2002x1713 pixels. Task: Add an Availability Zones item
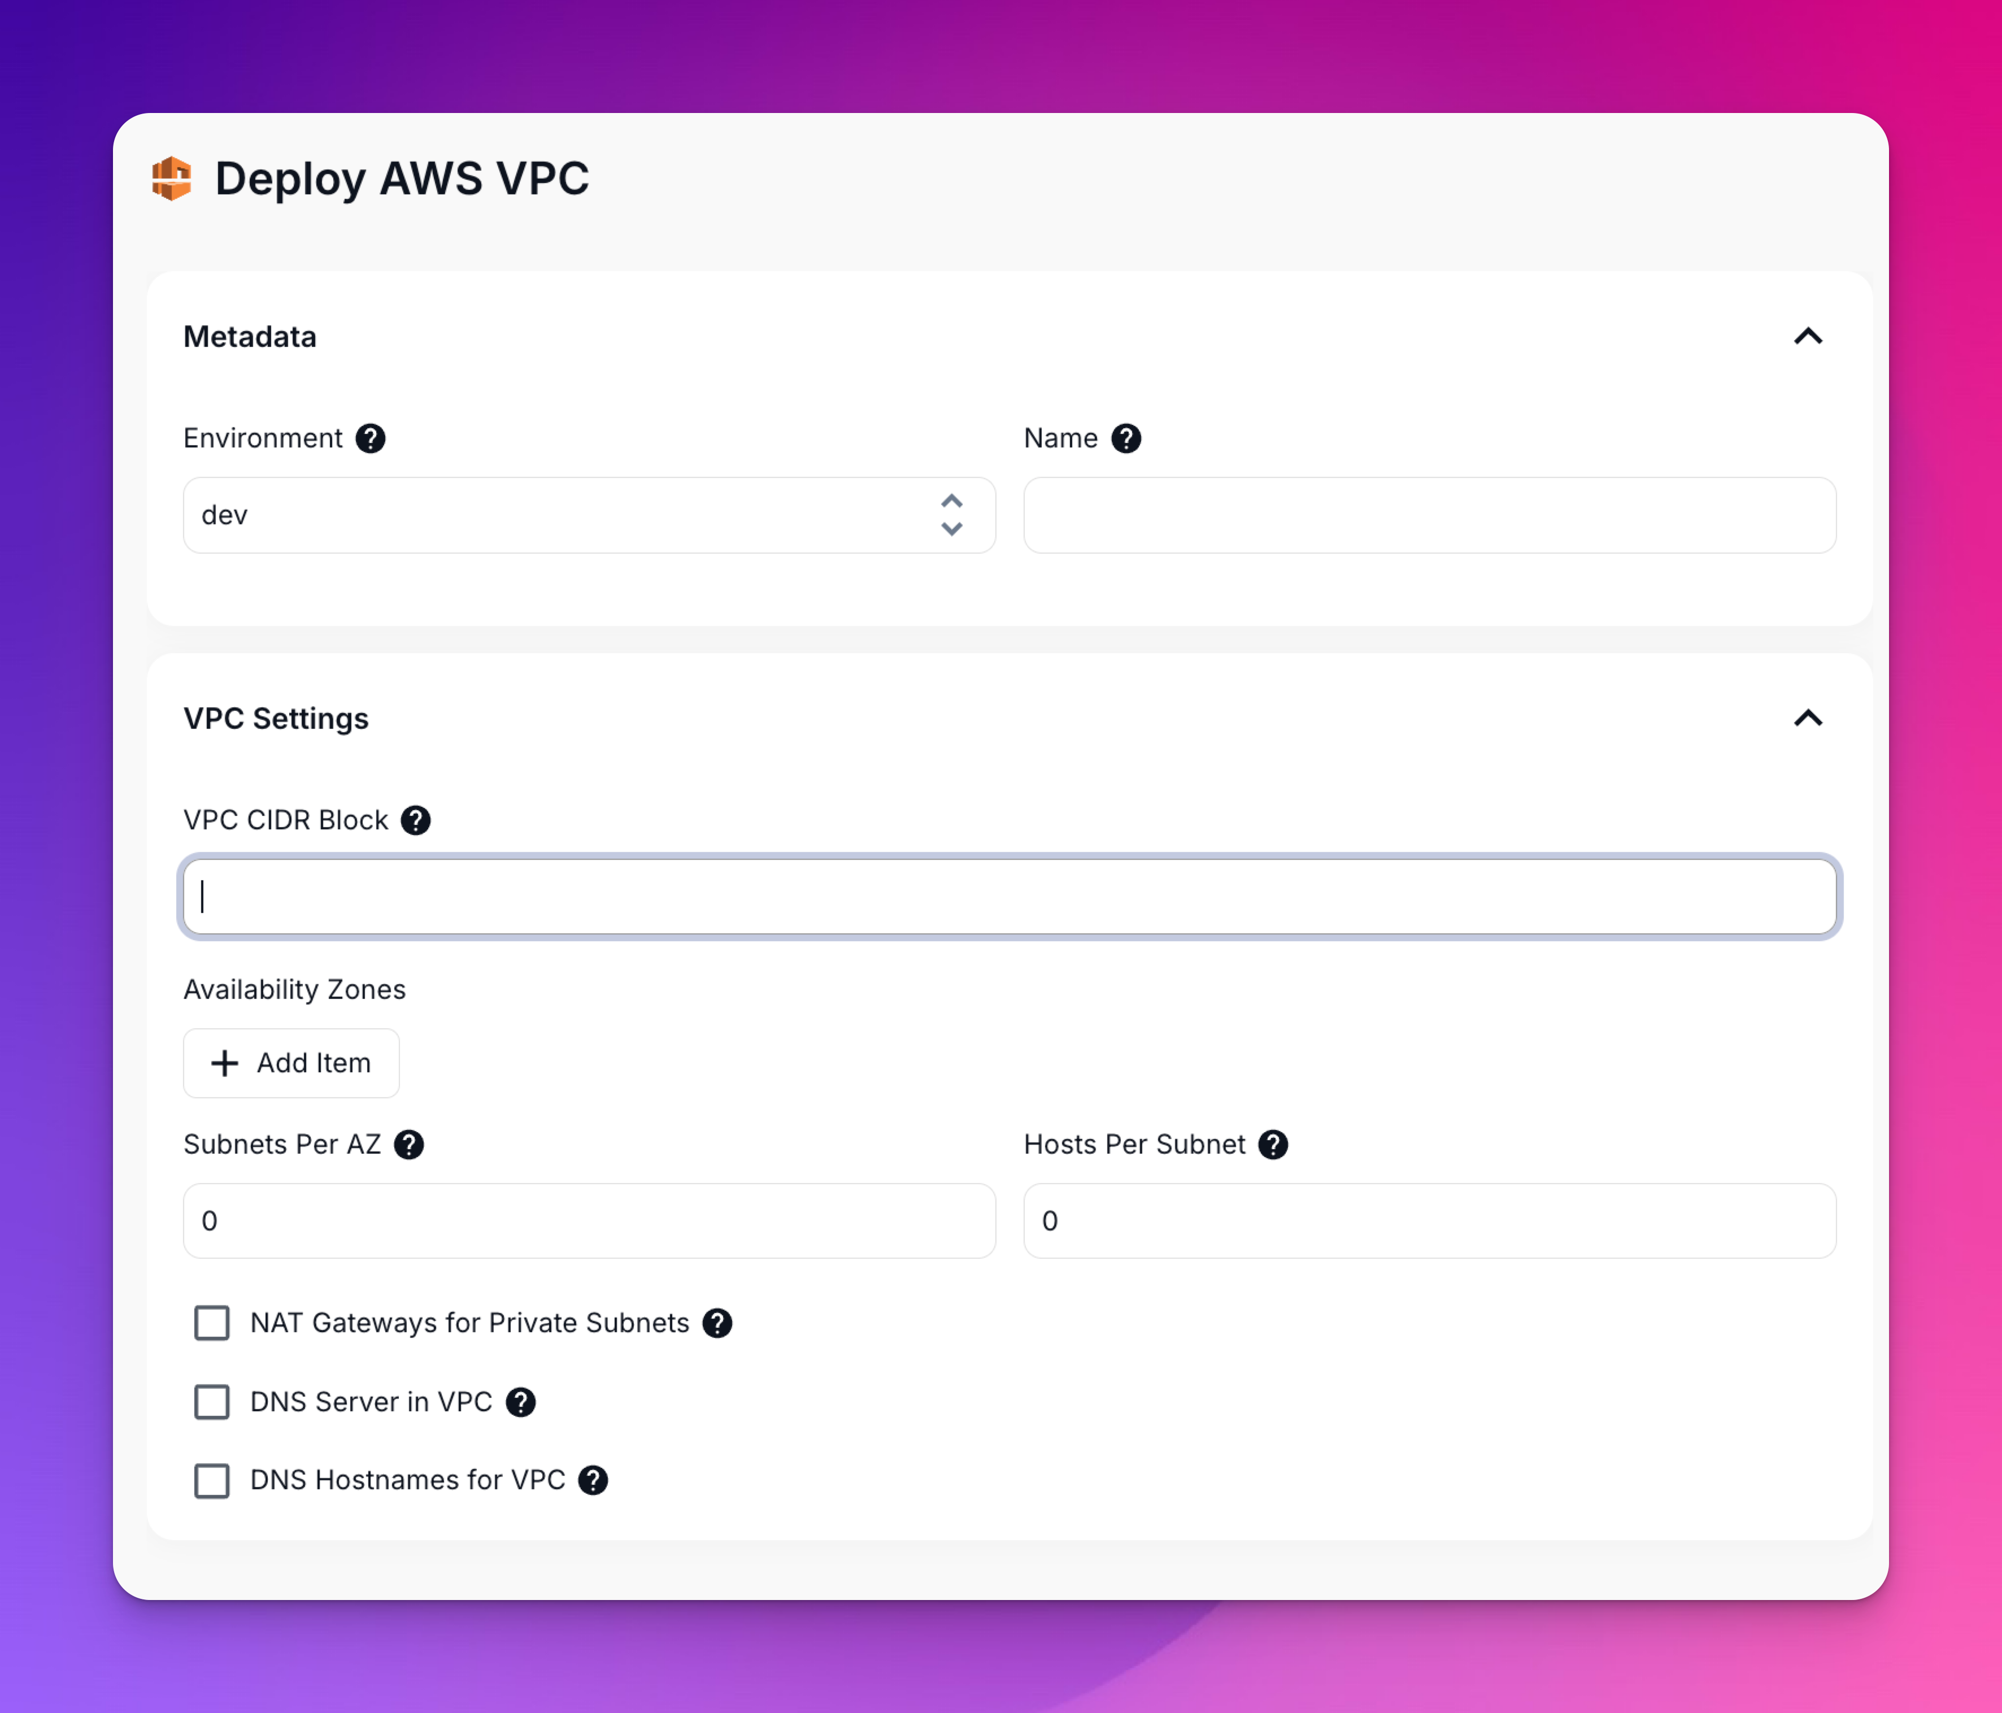tap(291, 1063)
